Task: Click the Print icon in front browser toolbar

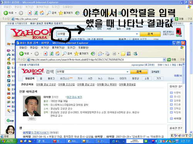Action: click(x=107, y=54)
